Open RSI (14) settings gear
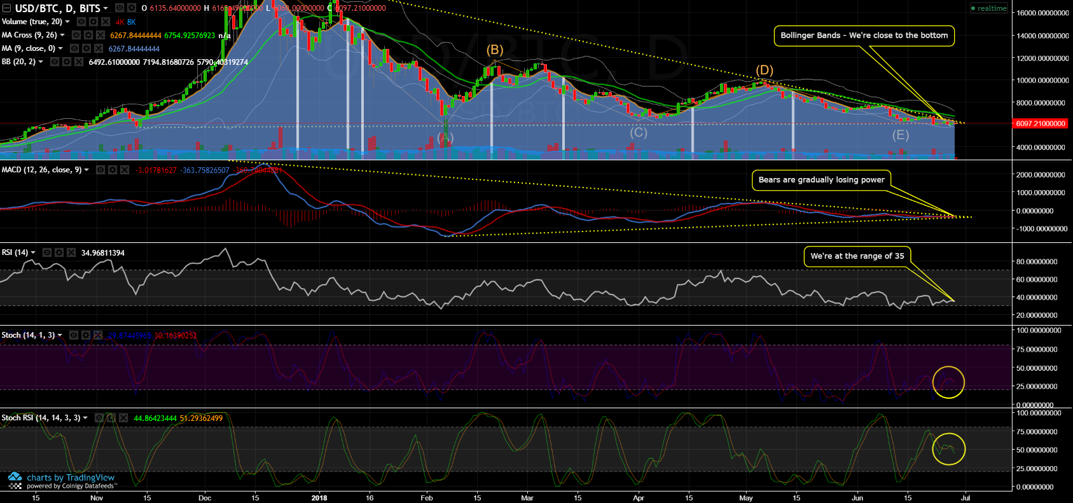The image size is (1073, 503). point(59,252)
